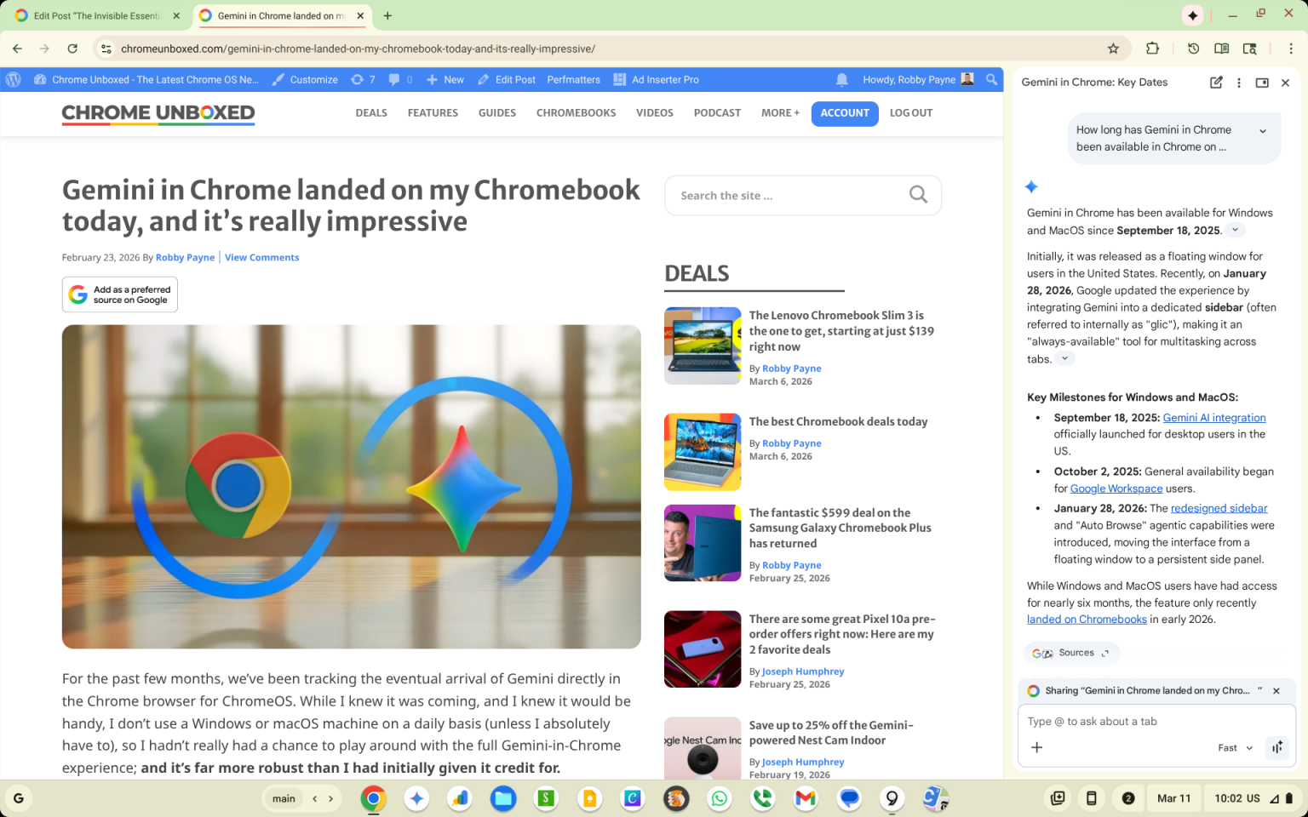
Task: Click New in the admin bar
Action: click(x=445, y=79)
